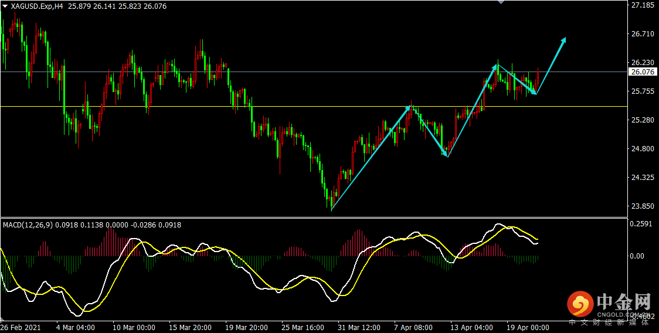Click the chart shift triangle marker at top
The height and width of the screenshot is (333, 659).
coord(501,2)
